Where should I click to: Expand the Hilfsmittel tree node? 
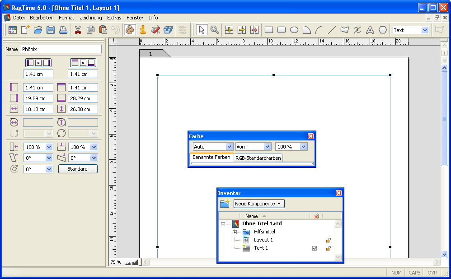(235, 232)
